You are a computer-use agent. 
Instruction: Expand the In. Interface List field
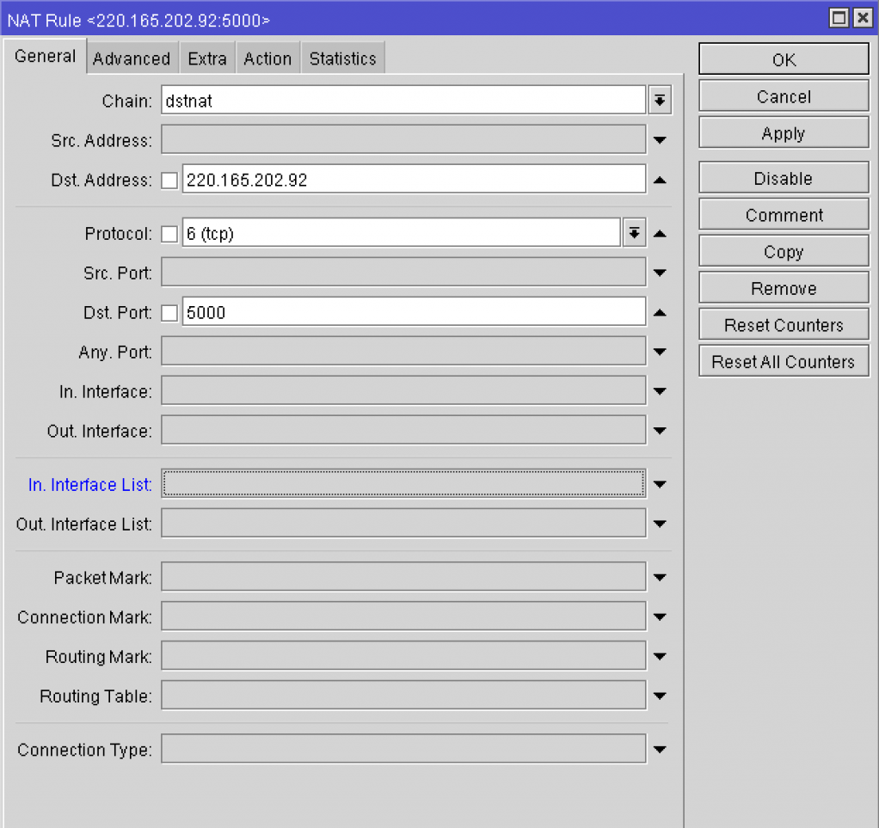pos(660,485)
